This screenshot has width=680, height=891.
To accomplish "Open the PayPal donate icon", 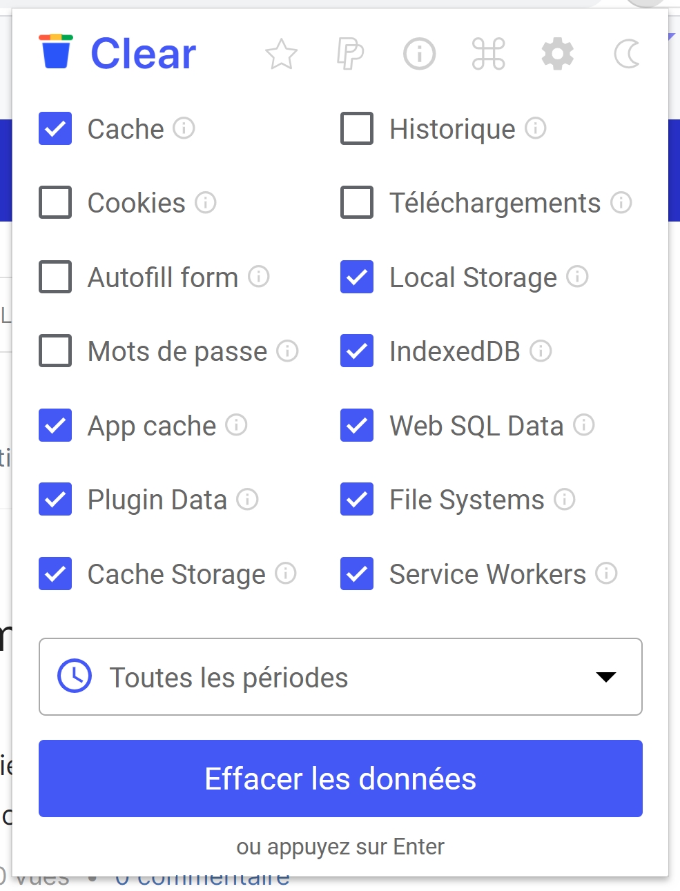I will (350, 54).
